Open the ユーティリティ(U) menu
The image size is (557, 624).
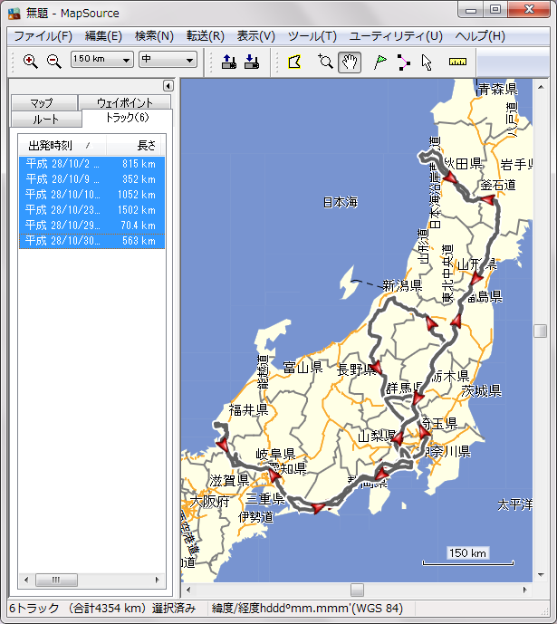(x=396, y=36)
